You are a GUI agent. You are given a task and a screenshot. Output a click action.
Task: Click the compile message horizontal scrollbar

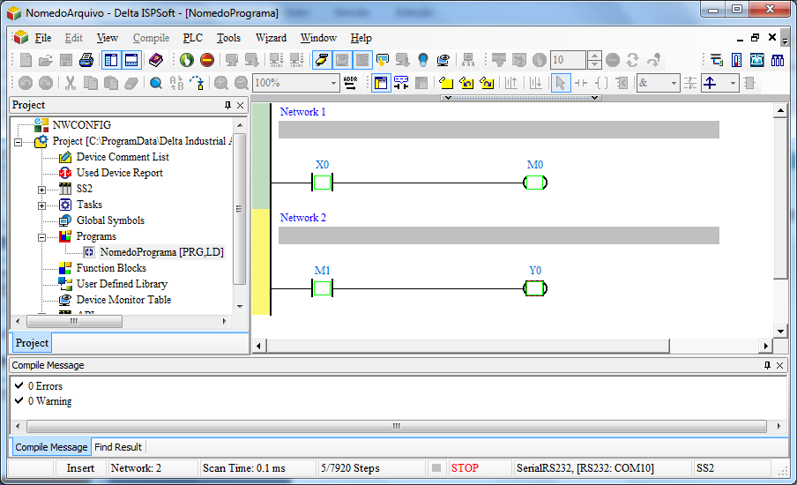pos(395,426)
